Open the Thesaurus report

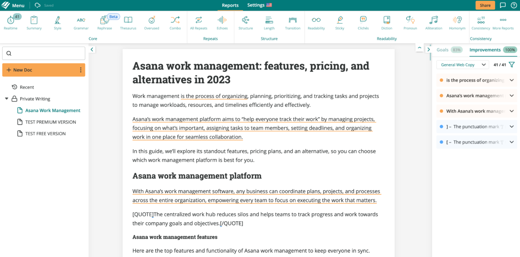pyautogui.click(x=128, y=22)
